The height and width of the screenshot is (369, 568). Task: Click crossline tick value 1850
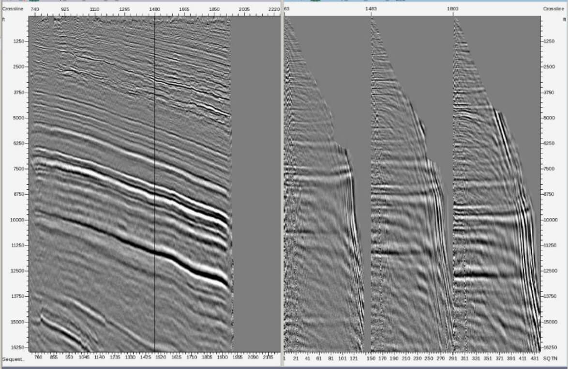(x=214, y=9)
